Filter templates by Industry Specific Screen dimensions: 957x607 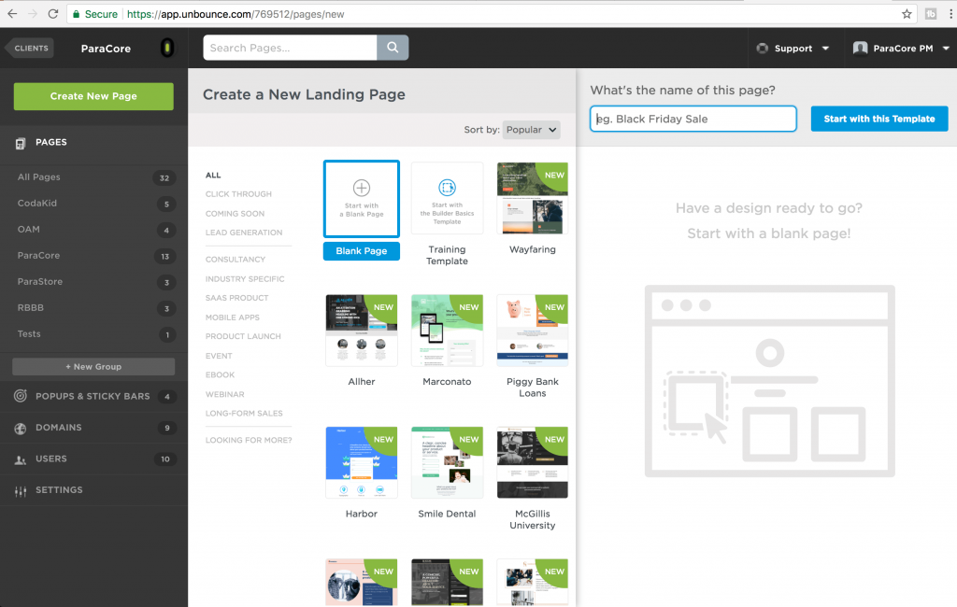245,279
